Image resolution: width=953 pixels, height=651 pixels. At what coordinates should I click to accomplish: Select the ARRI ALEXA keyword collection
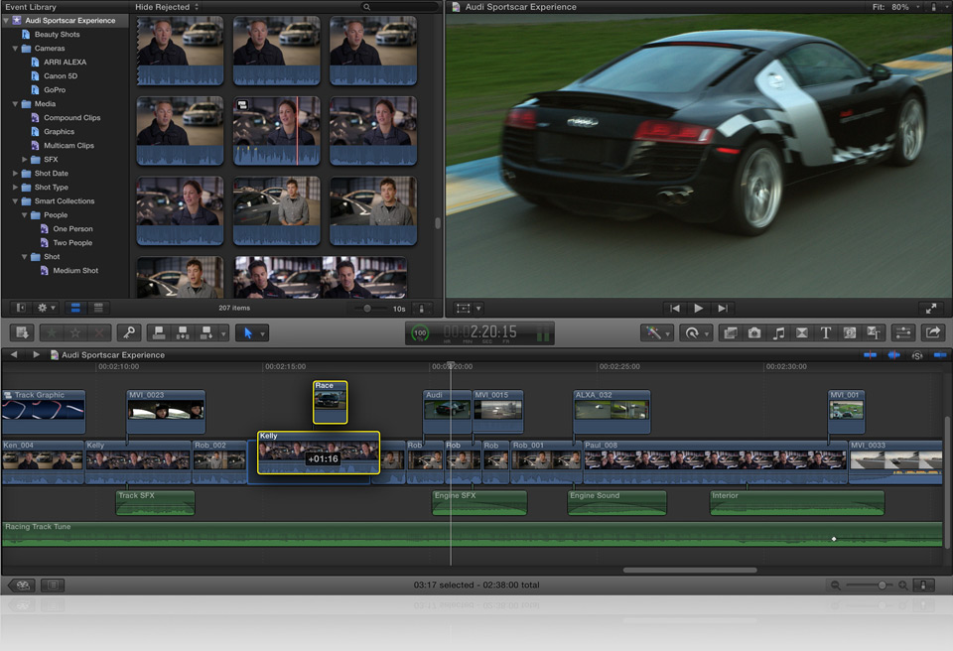click(x=66, y=62)
